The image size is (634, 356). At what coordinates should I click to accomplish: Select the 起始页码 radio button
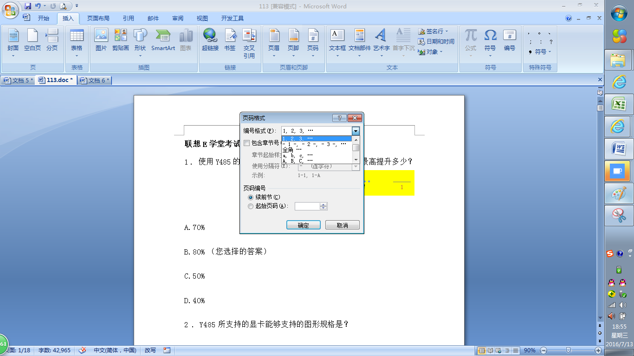click(x=251, y=206)
